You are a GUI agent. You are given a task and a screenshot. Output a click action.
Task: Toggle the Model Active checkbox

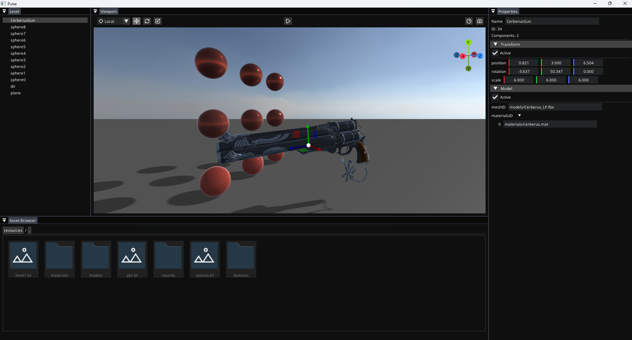click(x=495, y=97)
